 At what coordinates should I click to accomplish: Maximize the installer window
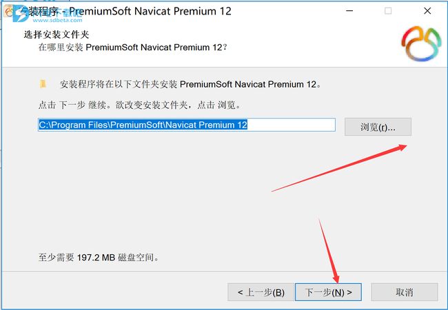[388, 11]
